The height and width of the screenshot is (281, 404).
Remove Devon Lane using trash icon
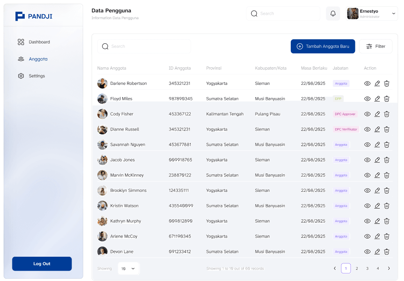(386, 252)
